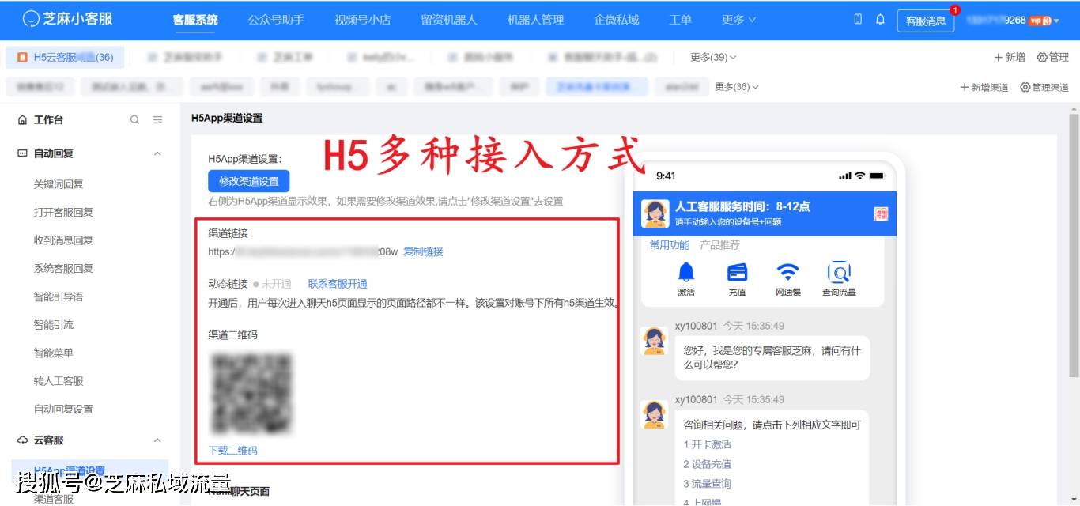
Task: Expand 更多(36) channel dropdown
Action: pyautogui.click(x=737, y=87)
